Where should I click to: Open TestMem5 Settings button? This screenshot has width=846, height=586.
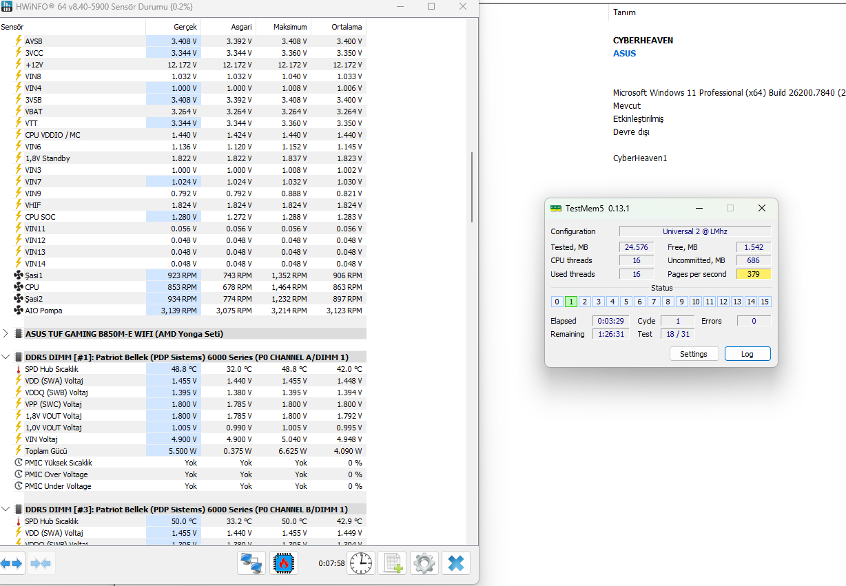[x=694, y=354]
